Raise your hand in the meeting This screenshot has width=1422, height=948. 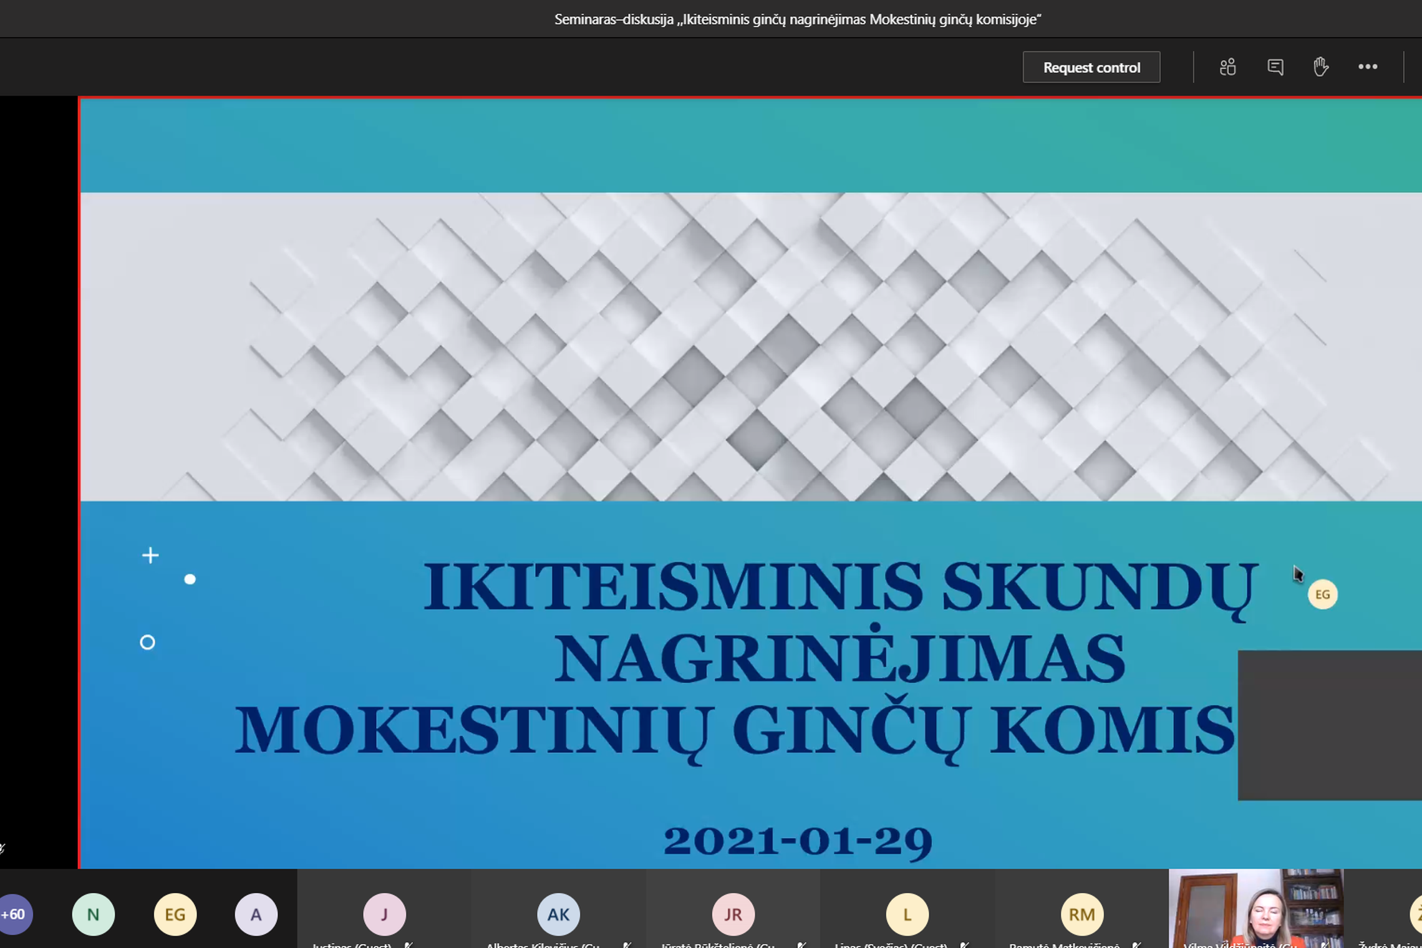click(1321, 67)
